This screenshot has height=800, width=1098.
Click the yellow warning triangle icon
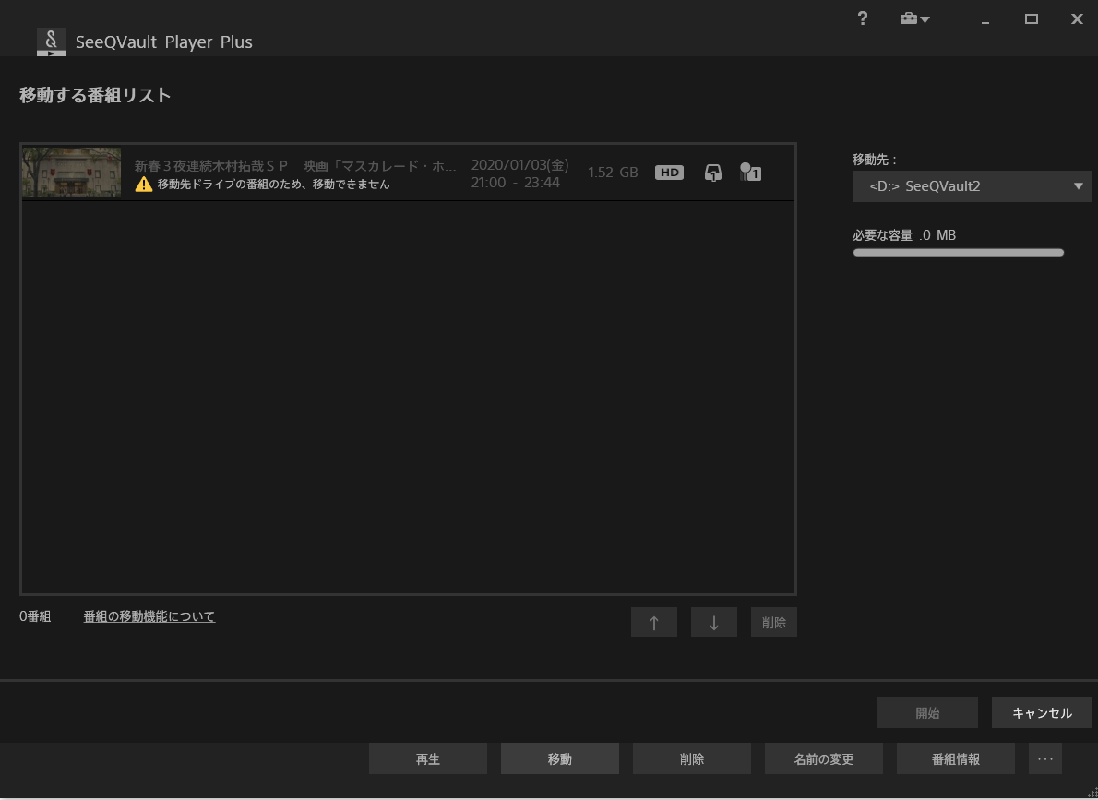[x=144, y=184]
